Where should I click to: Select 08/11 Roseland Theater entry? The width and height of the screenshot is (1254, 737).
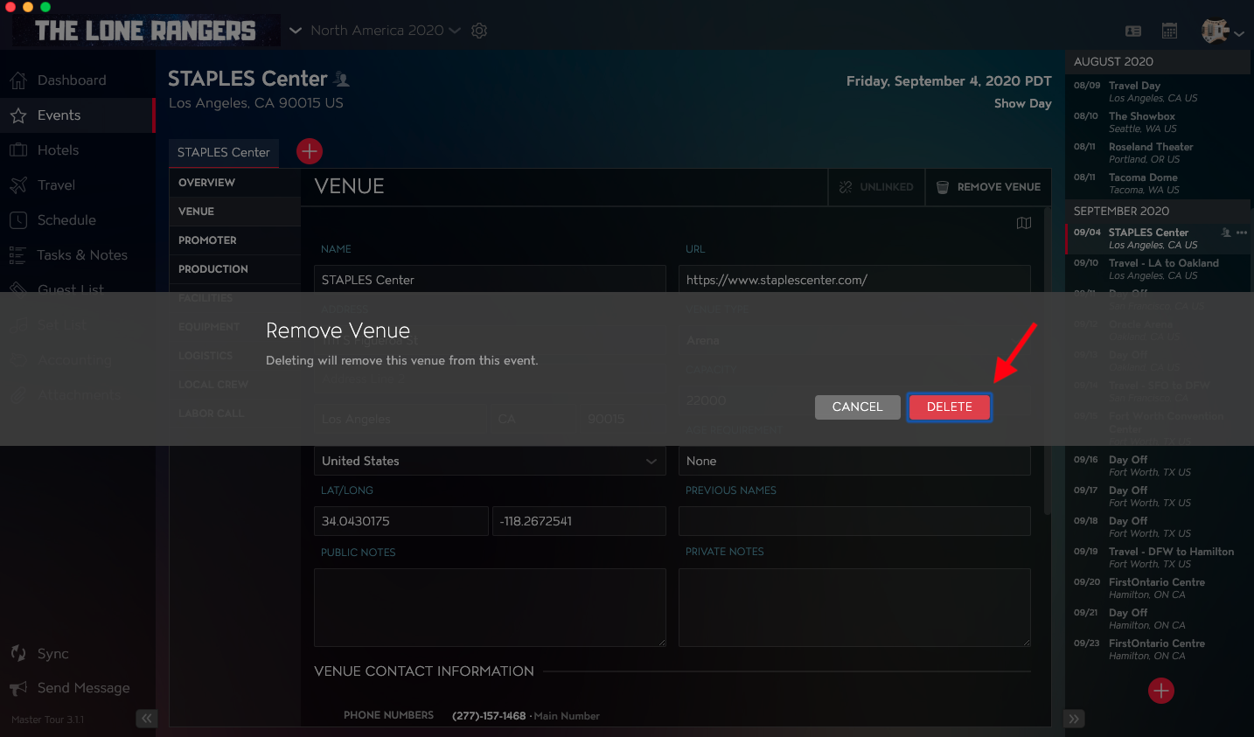[1158, 153]
